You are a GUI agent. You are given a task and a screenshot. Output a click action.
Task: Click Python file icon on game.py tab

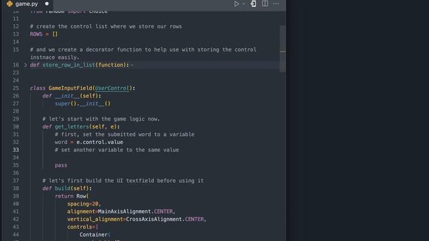tap(9, 4)
